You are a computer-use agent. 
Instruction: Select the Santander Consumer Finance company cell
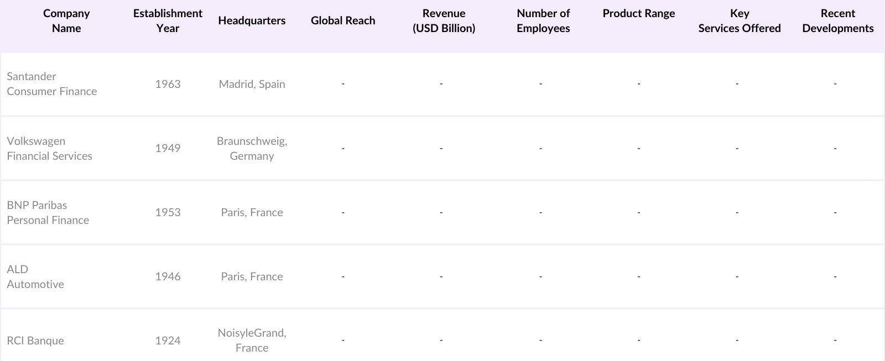[52, 84]
